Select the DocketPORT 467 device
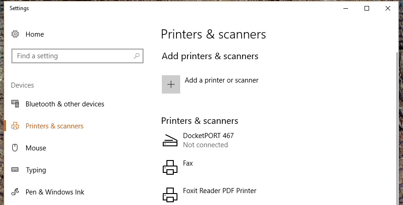The height and width of the screenshot is (205, 403). [208, 136]
